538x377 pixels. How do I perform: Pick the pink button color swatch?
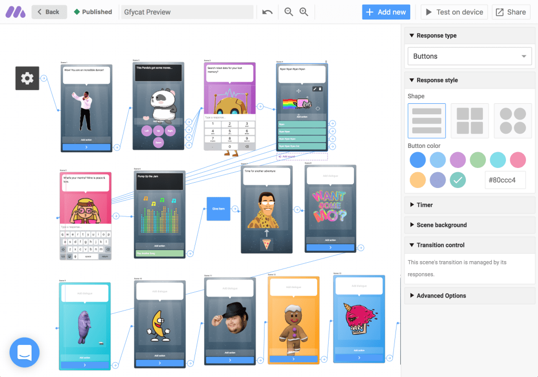pos(517,160)
